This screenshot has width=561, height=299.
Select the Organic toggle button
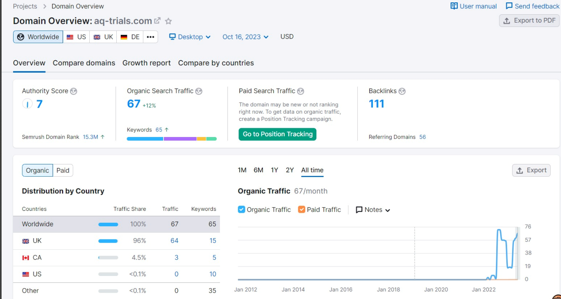37,170
